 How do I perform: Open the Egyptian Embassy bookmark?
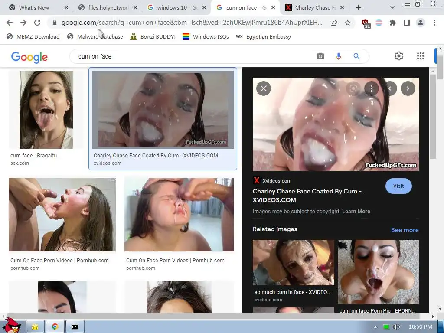263,37
